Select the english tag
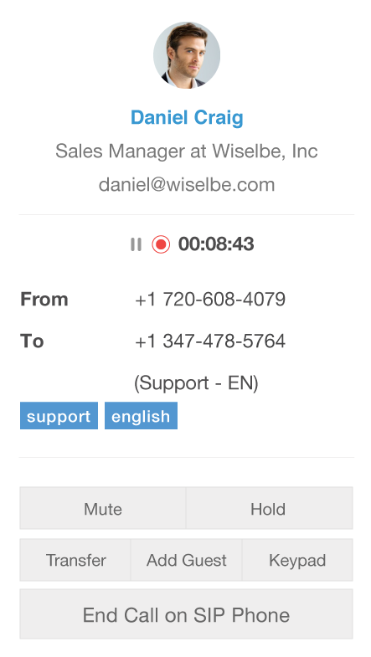371x657 pixels. (141, 416)
